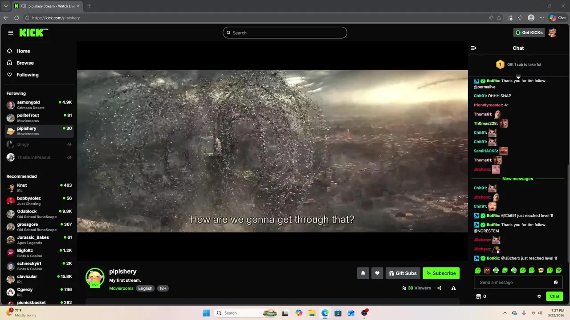Image resolution: width=570 pixels, height=320 pixels.
Task: Go back in browser history
Action: click(x=6, y=18)
